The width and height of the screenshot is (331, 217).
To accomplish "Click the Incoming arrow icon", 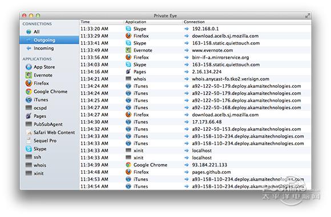I will 29,48.
